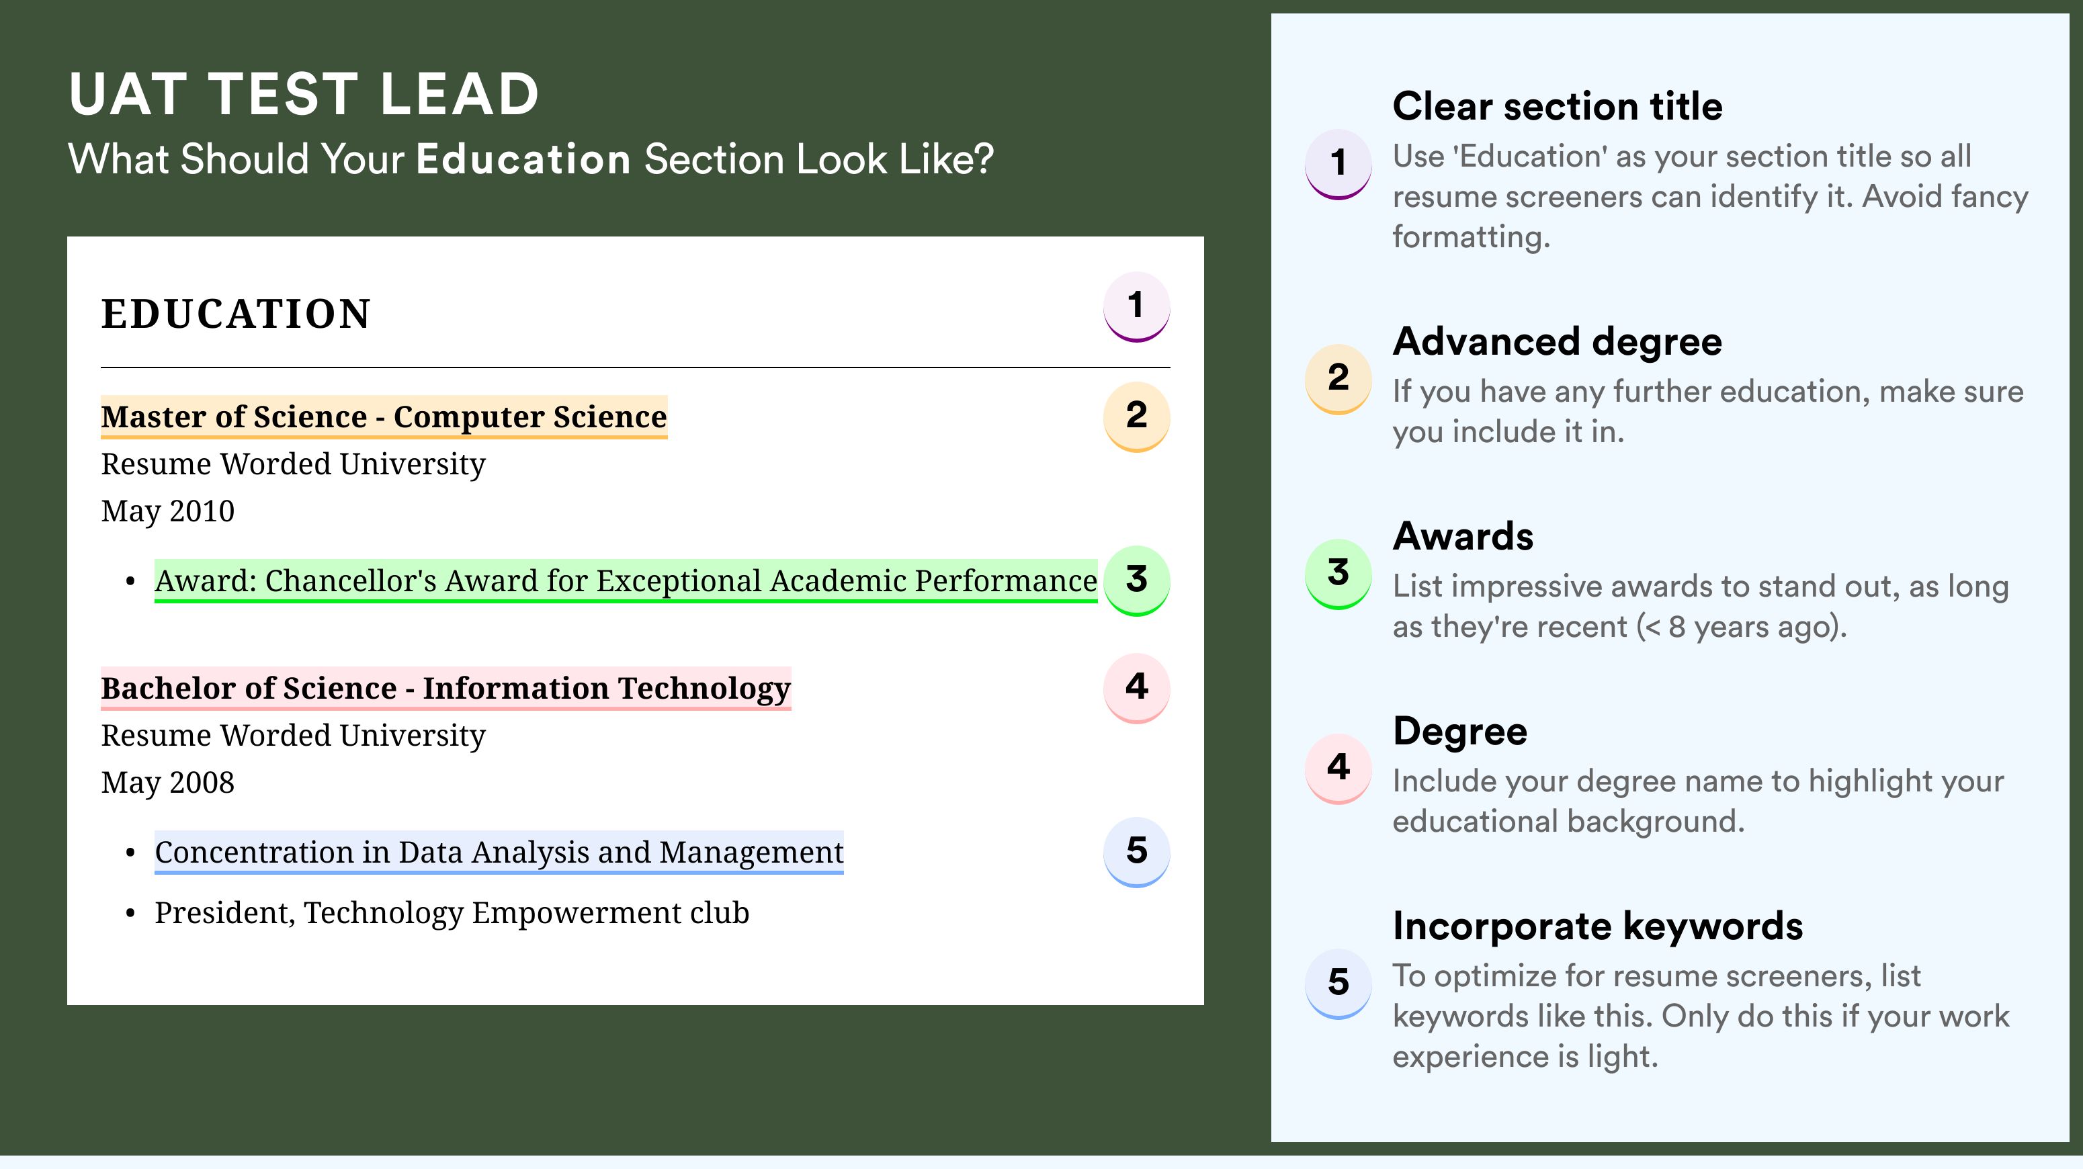Click badge 3 next to Awards heading
The image size is (2083, 1169).
click(x=1337, y=572)
